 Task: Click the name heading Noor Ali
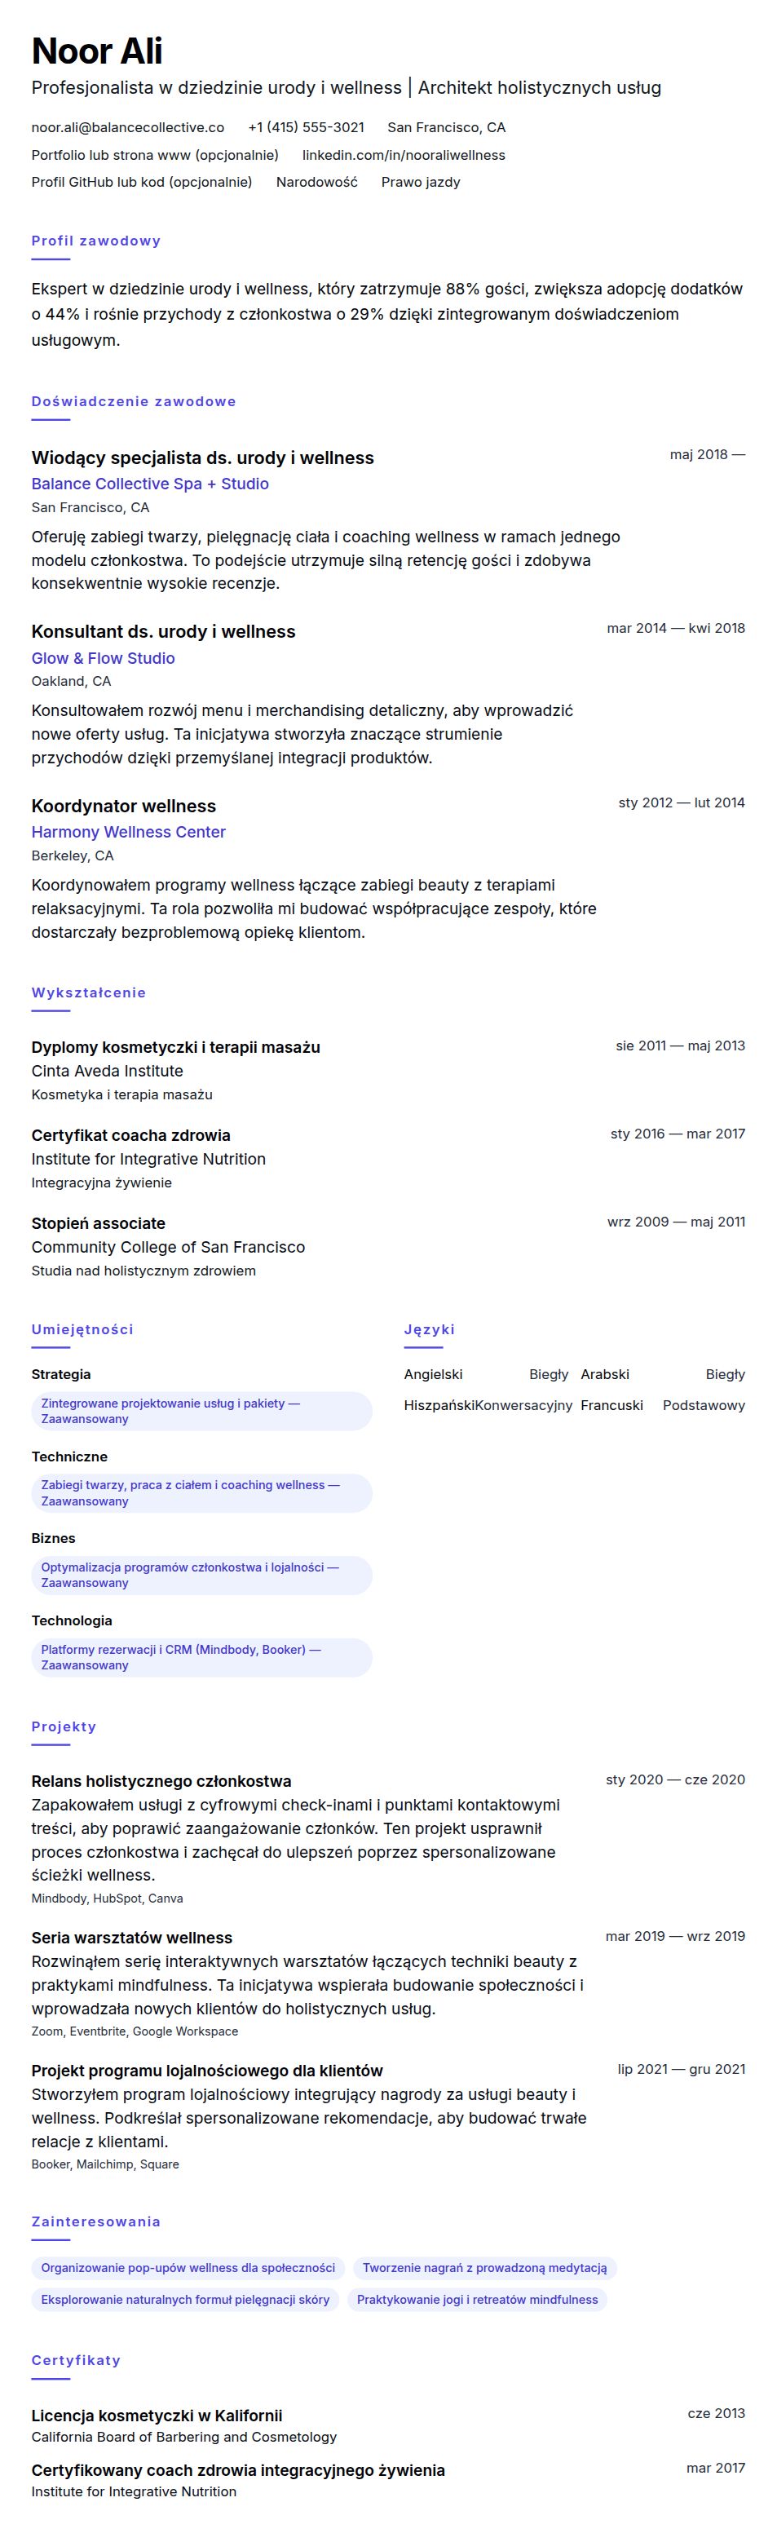[97, 51]
